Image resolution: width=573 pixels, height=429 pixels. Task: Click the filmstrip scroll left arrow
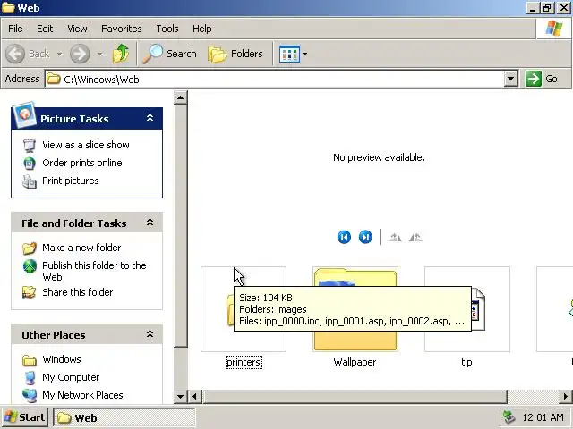[195, 397]
